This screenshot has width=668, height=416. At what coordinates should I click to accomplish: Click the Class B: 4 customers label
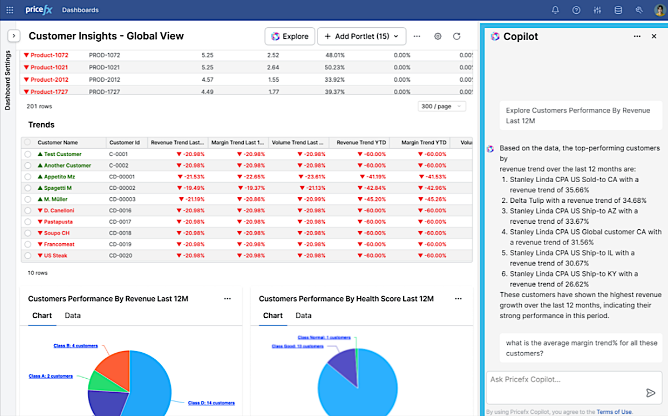pyautogui.click(x=75, y=346)
